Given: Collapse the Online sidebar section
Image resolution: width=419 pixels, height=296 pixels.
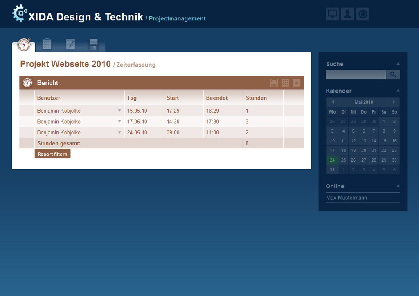Looking at the screenshot, I should click(398, 186).
